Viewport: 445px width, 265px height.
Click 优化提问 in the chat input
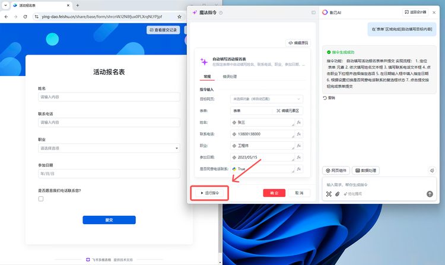[353, 194]
